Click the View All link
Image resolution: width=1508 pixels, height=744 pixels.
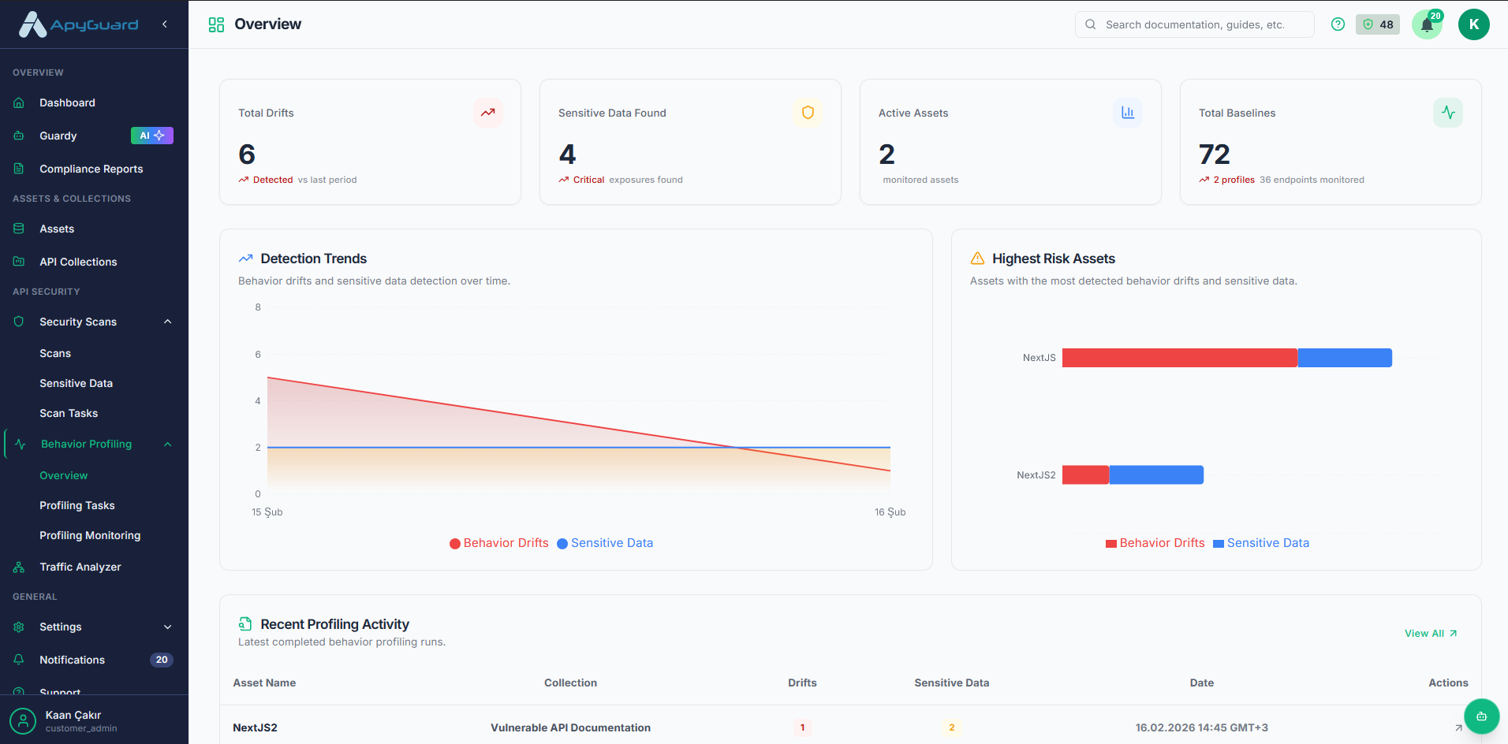[1429, 633]
